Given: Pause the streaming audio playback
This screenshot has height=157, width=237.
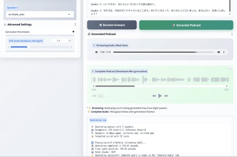Looking at the screenshot, I should point(97,52).
